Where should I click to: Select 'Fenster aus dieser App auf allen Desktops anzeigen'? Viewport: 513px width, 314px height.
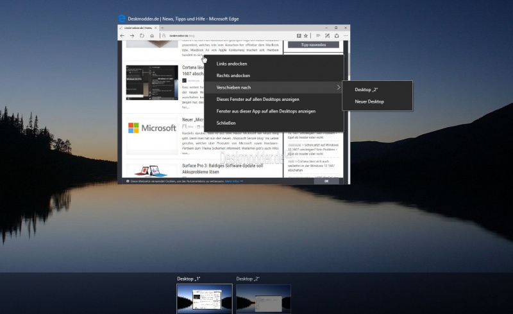(266, 111)
